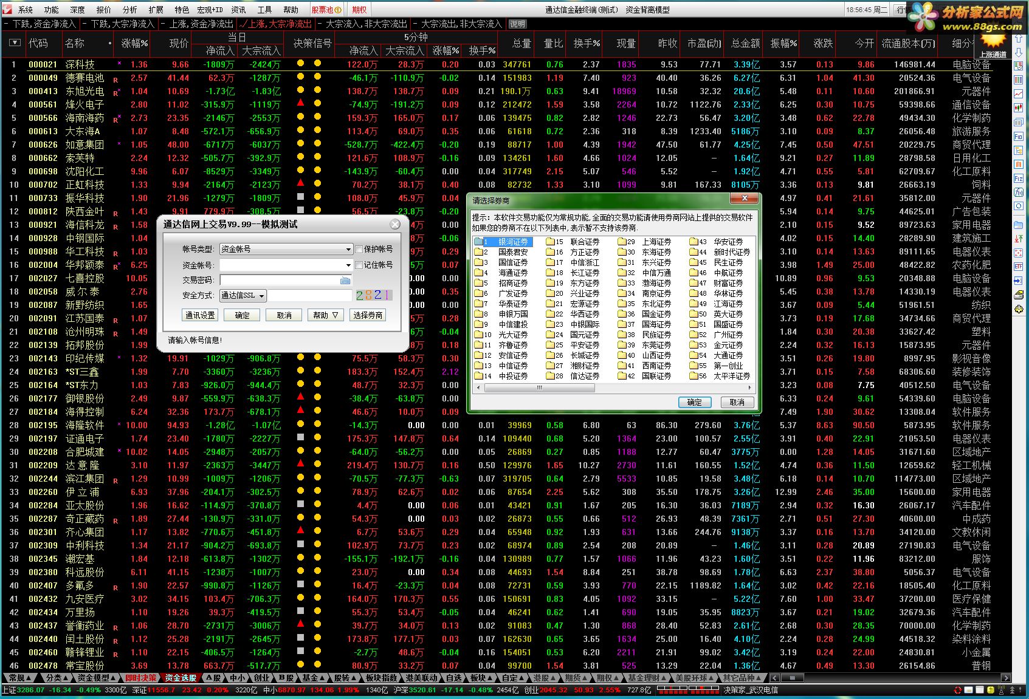Switch to the 资金选股 tab

point(181,678)
